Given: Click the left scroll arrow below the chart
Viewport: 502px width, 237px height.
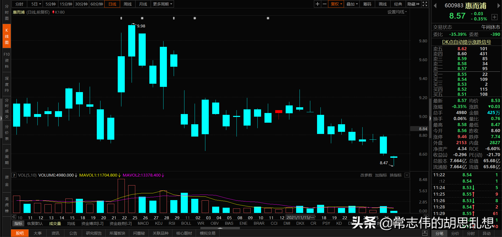Looking at the screenshot, I should 13,217.
